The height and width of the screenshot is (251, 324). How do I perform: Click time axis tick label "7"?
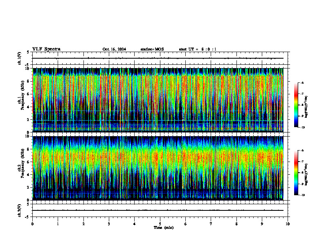pos(211,224)
